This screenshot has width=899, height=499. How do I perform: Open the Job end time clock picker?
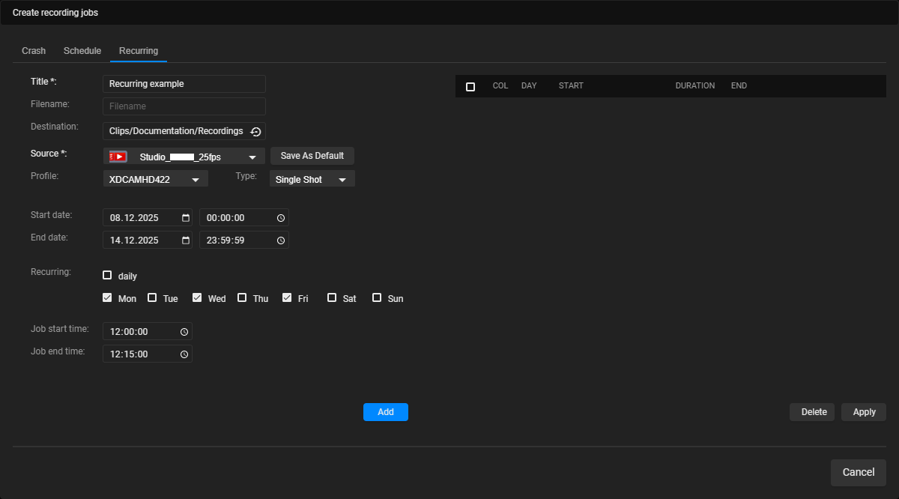185,353
